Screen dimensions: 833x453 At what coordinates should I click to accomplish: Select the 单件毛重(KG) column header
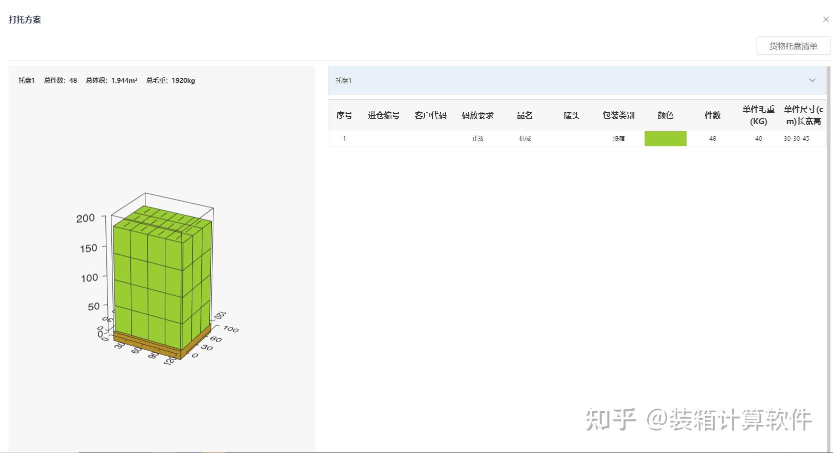pyautogui.click(x=758, y=115)
